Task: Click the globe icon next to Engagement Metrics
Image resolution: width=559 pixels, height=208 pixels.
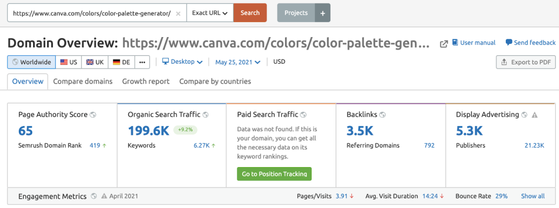Action: [94, 196]
